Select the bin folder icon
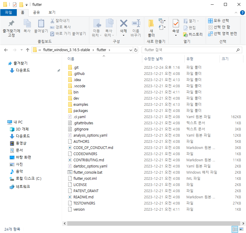Screen dimensions: 246x233 coord(70,92)
